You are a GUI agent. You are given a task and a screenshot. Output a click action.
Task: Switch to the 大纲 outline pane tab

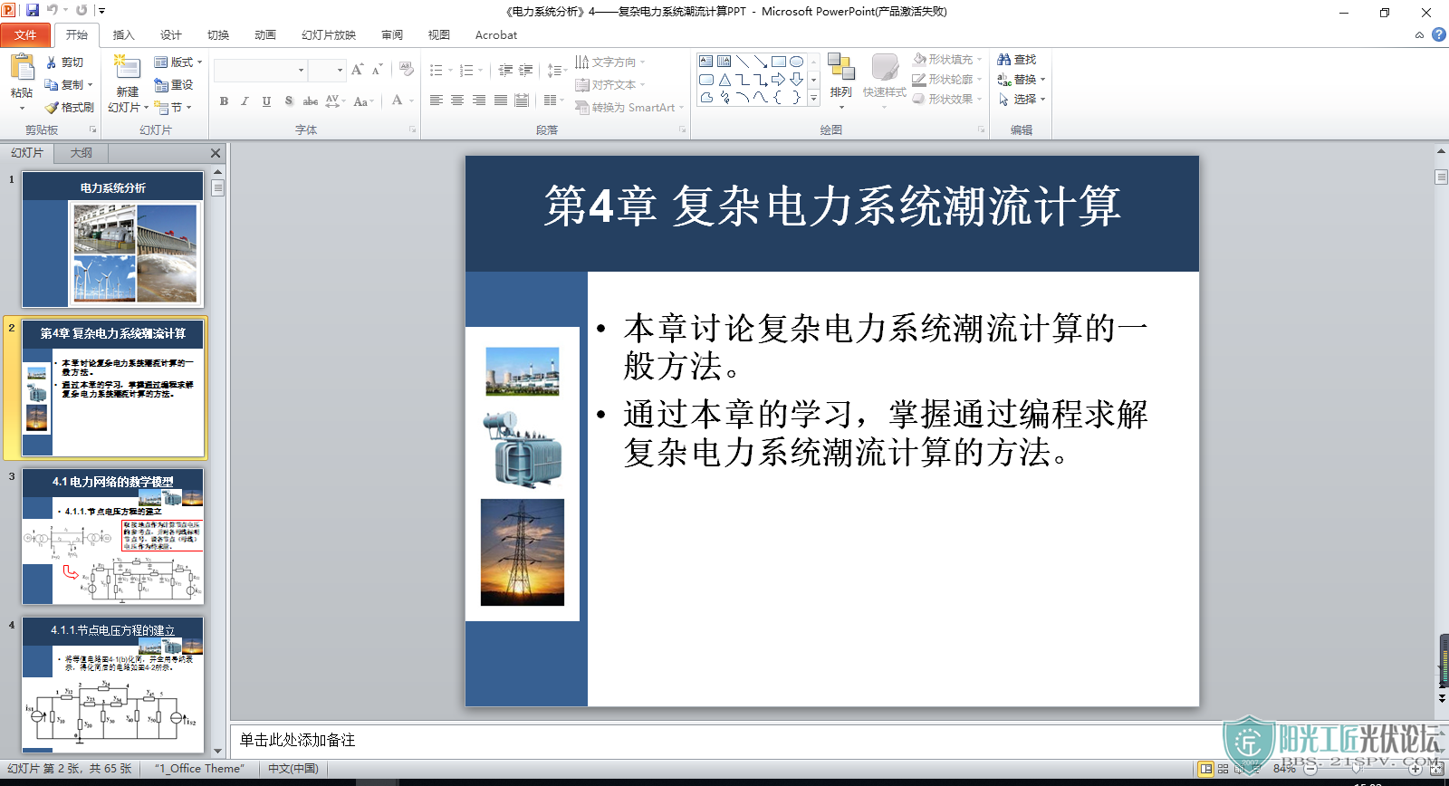coord(82,153)
